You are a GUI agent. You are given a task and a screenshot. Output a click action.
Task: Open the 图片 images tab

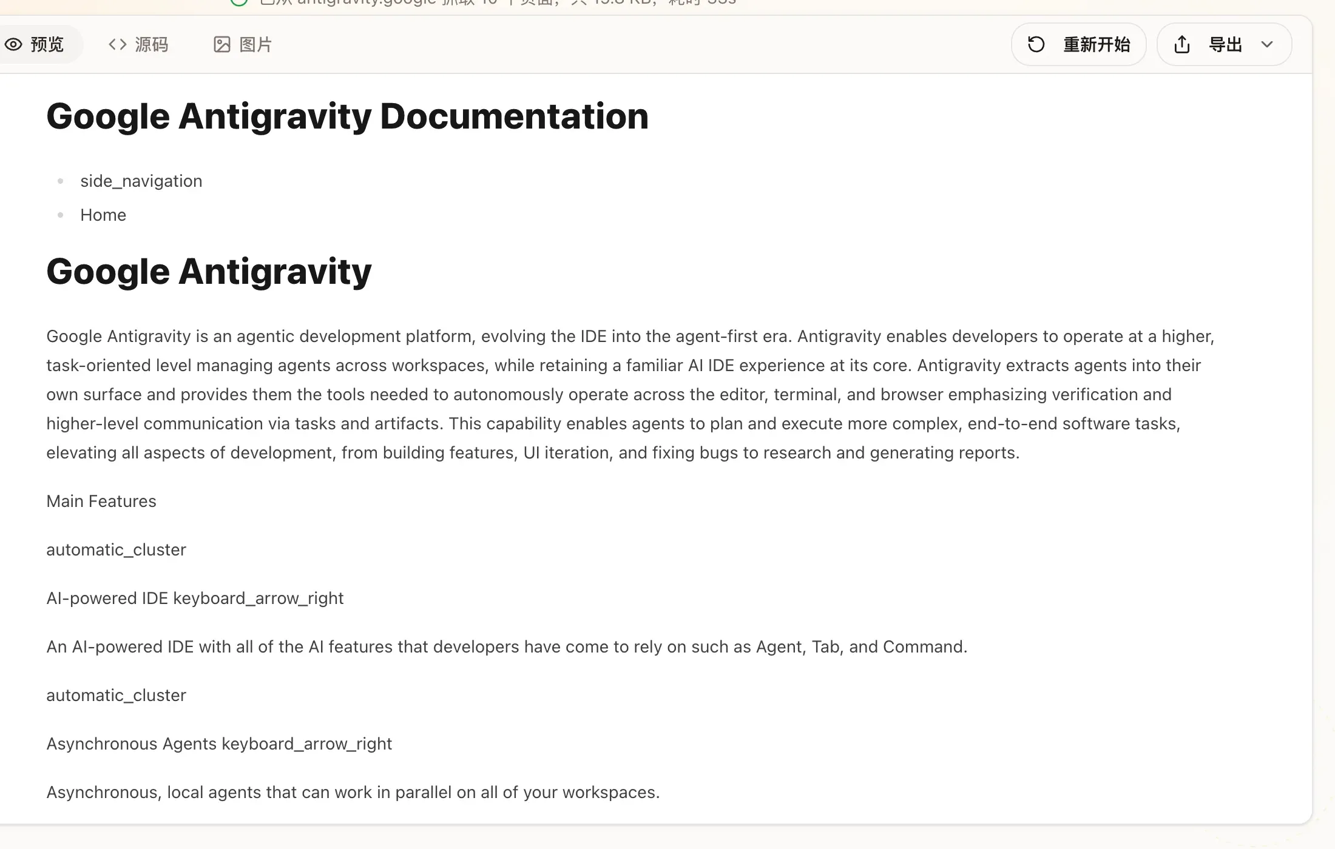point(242,44)
